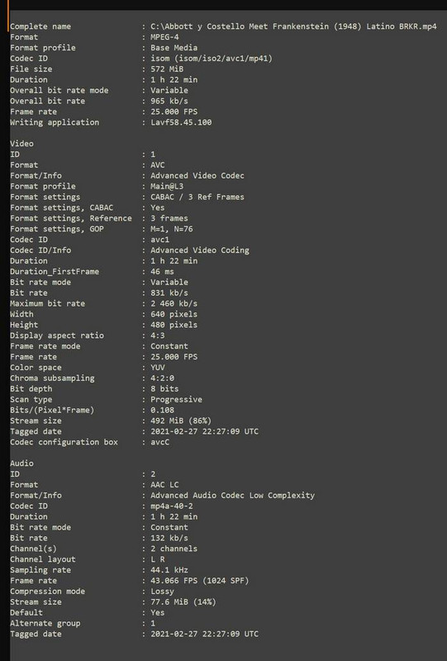
Task: Click the Codec configuration box value avcC
Action: click(159, 442)
